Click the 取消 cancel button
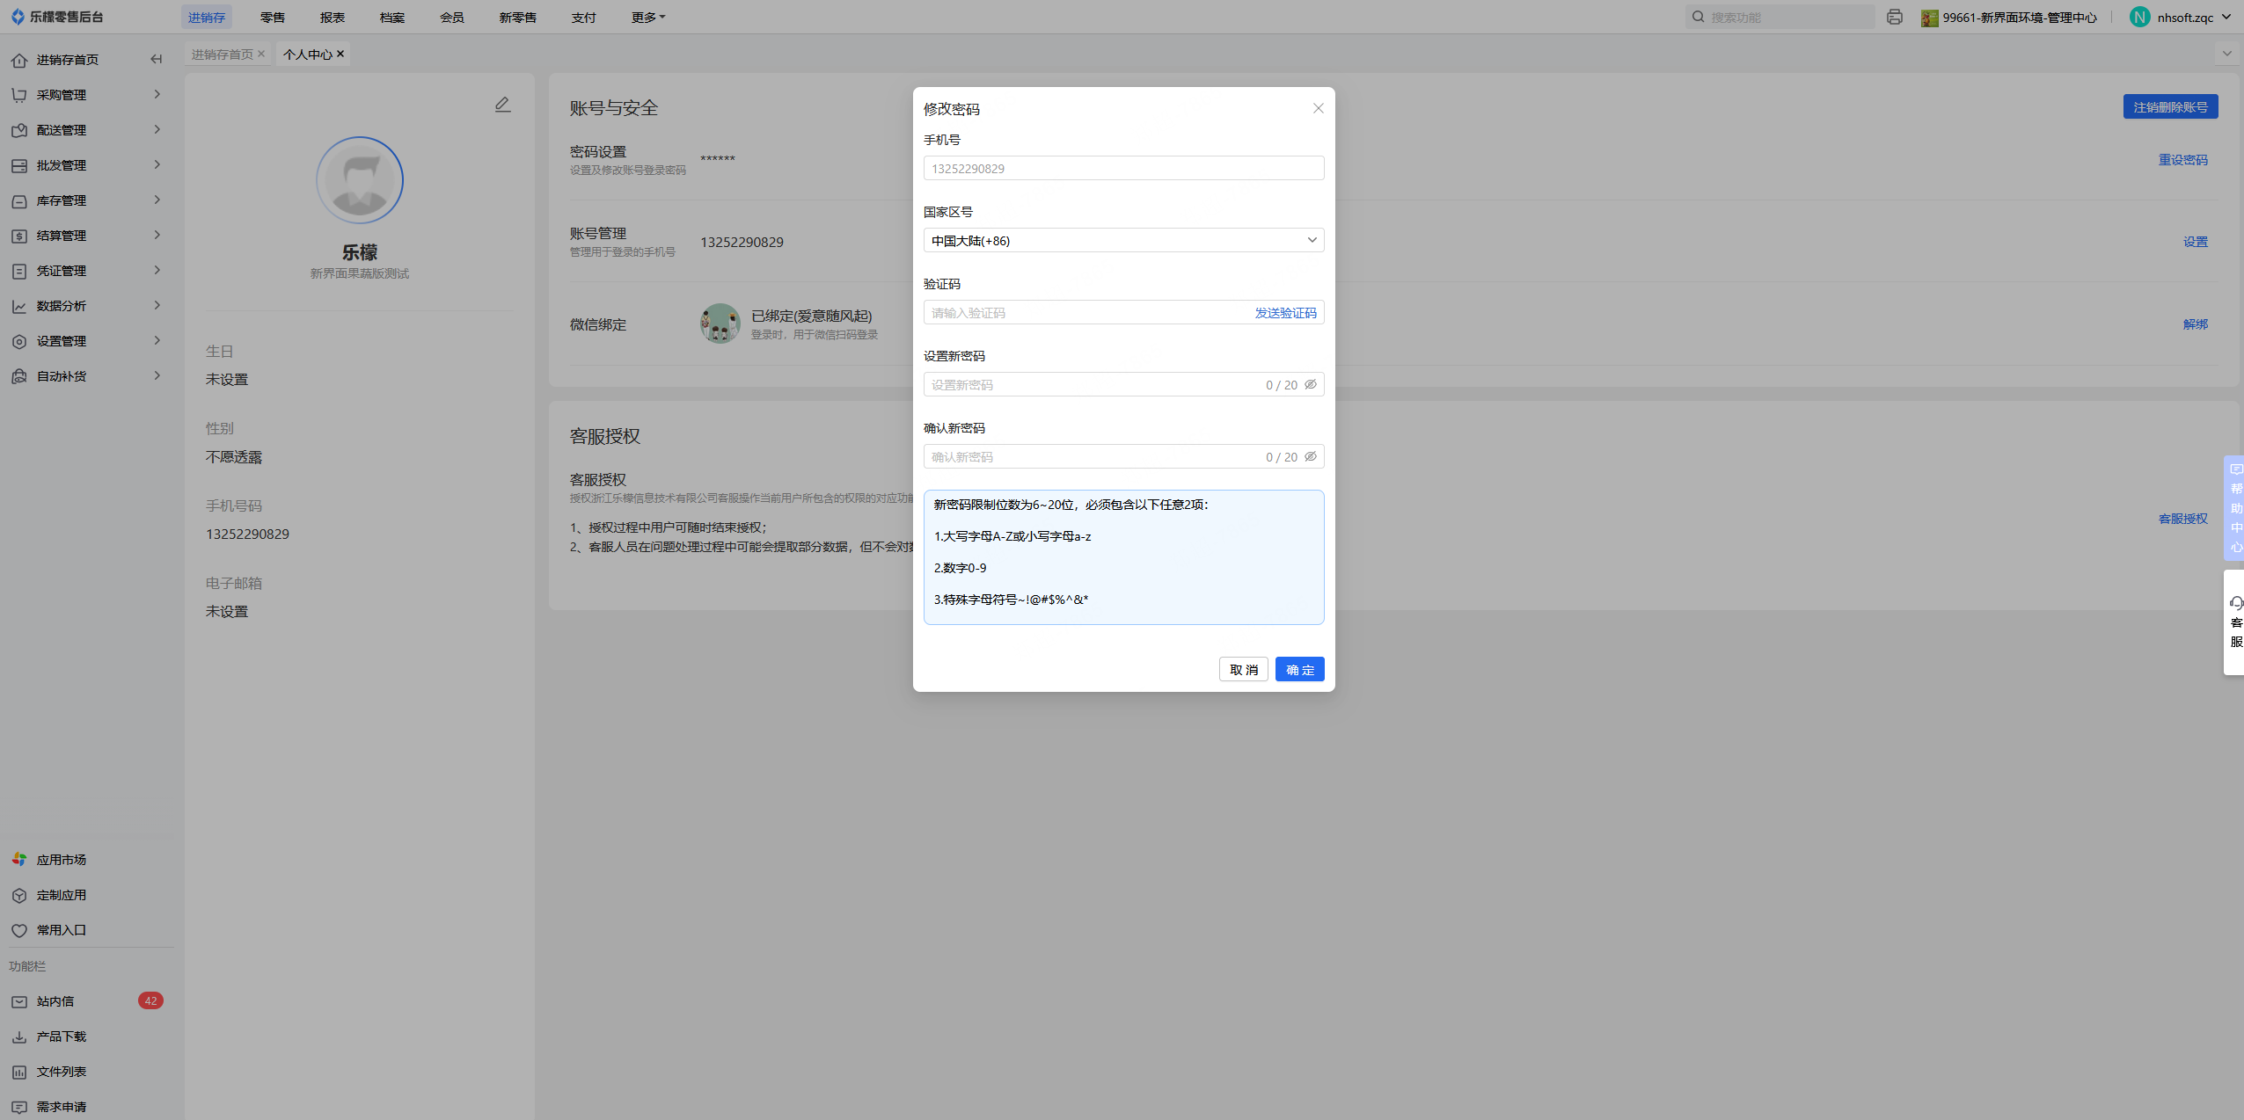The height and width of the screenshot is (1120, 2244). point(1243,669)
